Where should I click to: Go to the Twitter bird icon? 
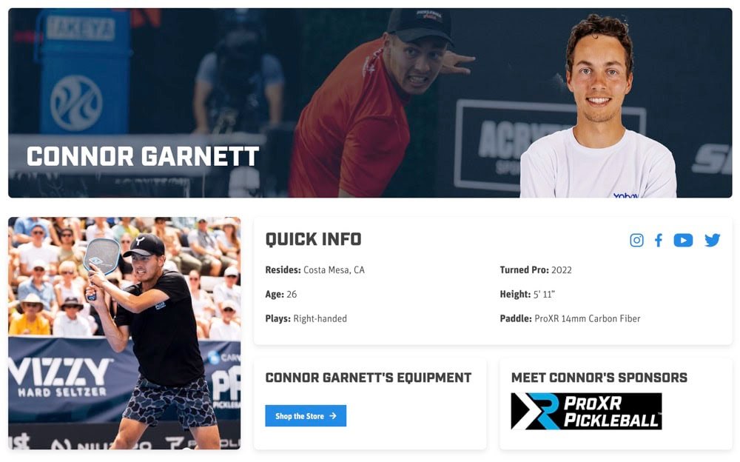click(712, 241)
